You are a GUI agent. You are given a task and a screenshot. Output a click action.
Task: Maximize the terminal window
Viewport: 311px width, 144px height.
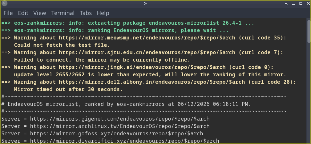(301, 3)
